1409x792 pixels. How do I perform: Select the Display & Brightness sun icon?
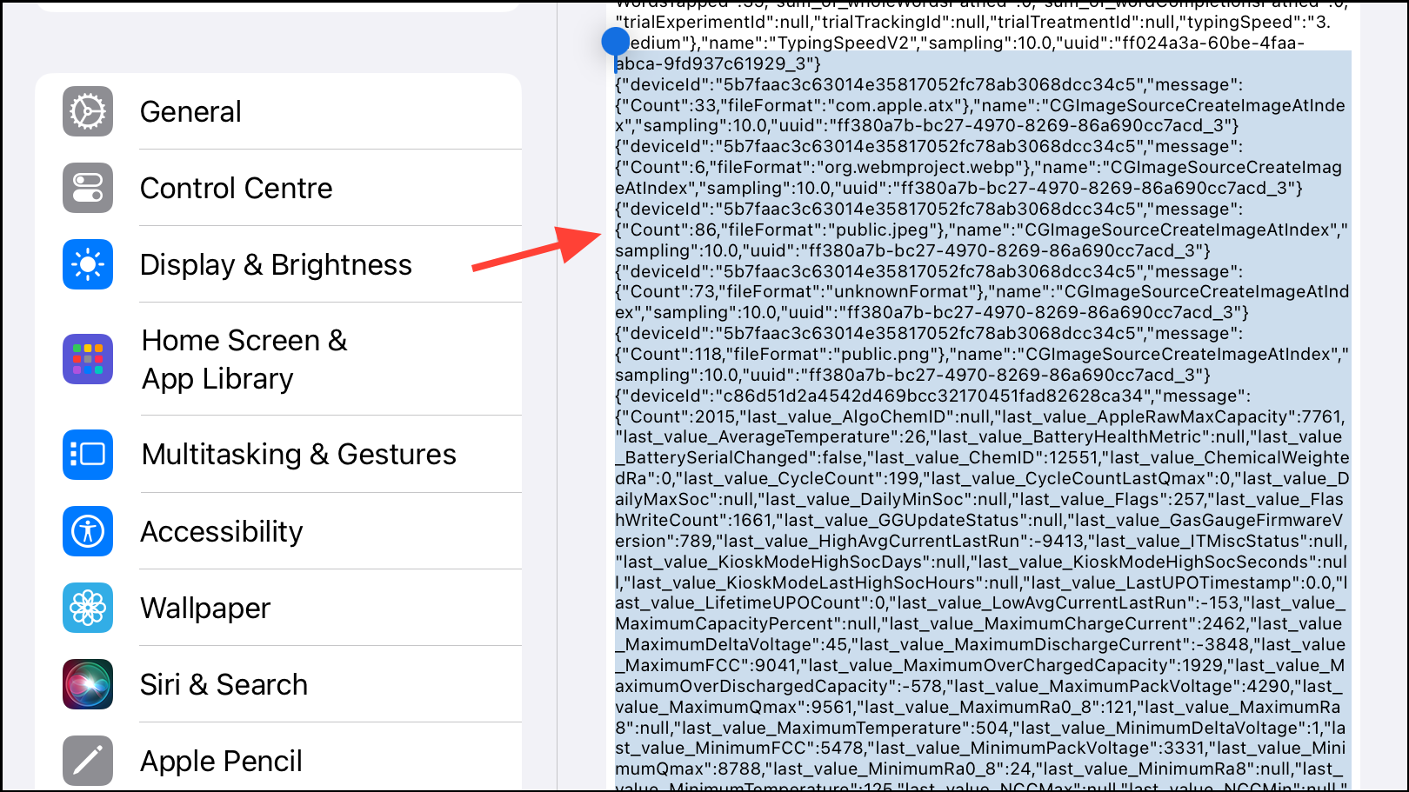coord(88,264)
